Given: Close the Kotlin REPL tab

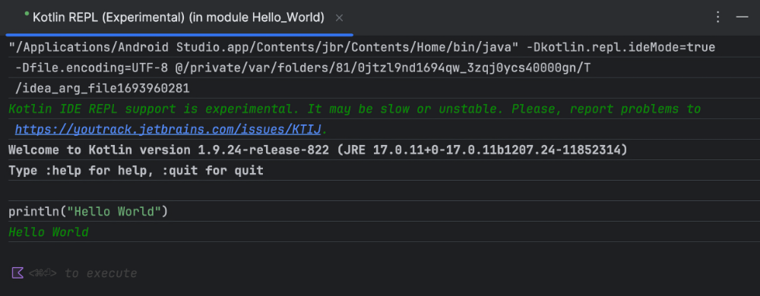Looking at the screenshot, I should (x=339, y=18).
